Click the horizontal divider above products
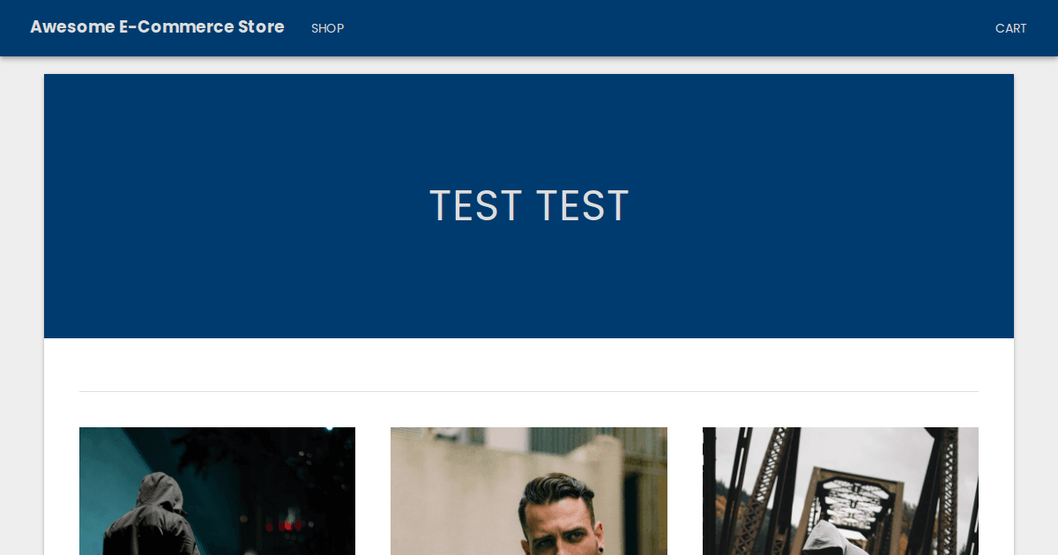Viewport: 1058px width, 555px height. point(529,391)
